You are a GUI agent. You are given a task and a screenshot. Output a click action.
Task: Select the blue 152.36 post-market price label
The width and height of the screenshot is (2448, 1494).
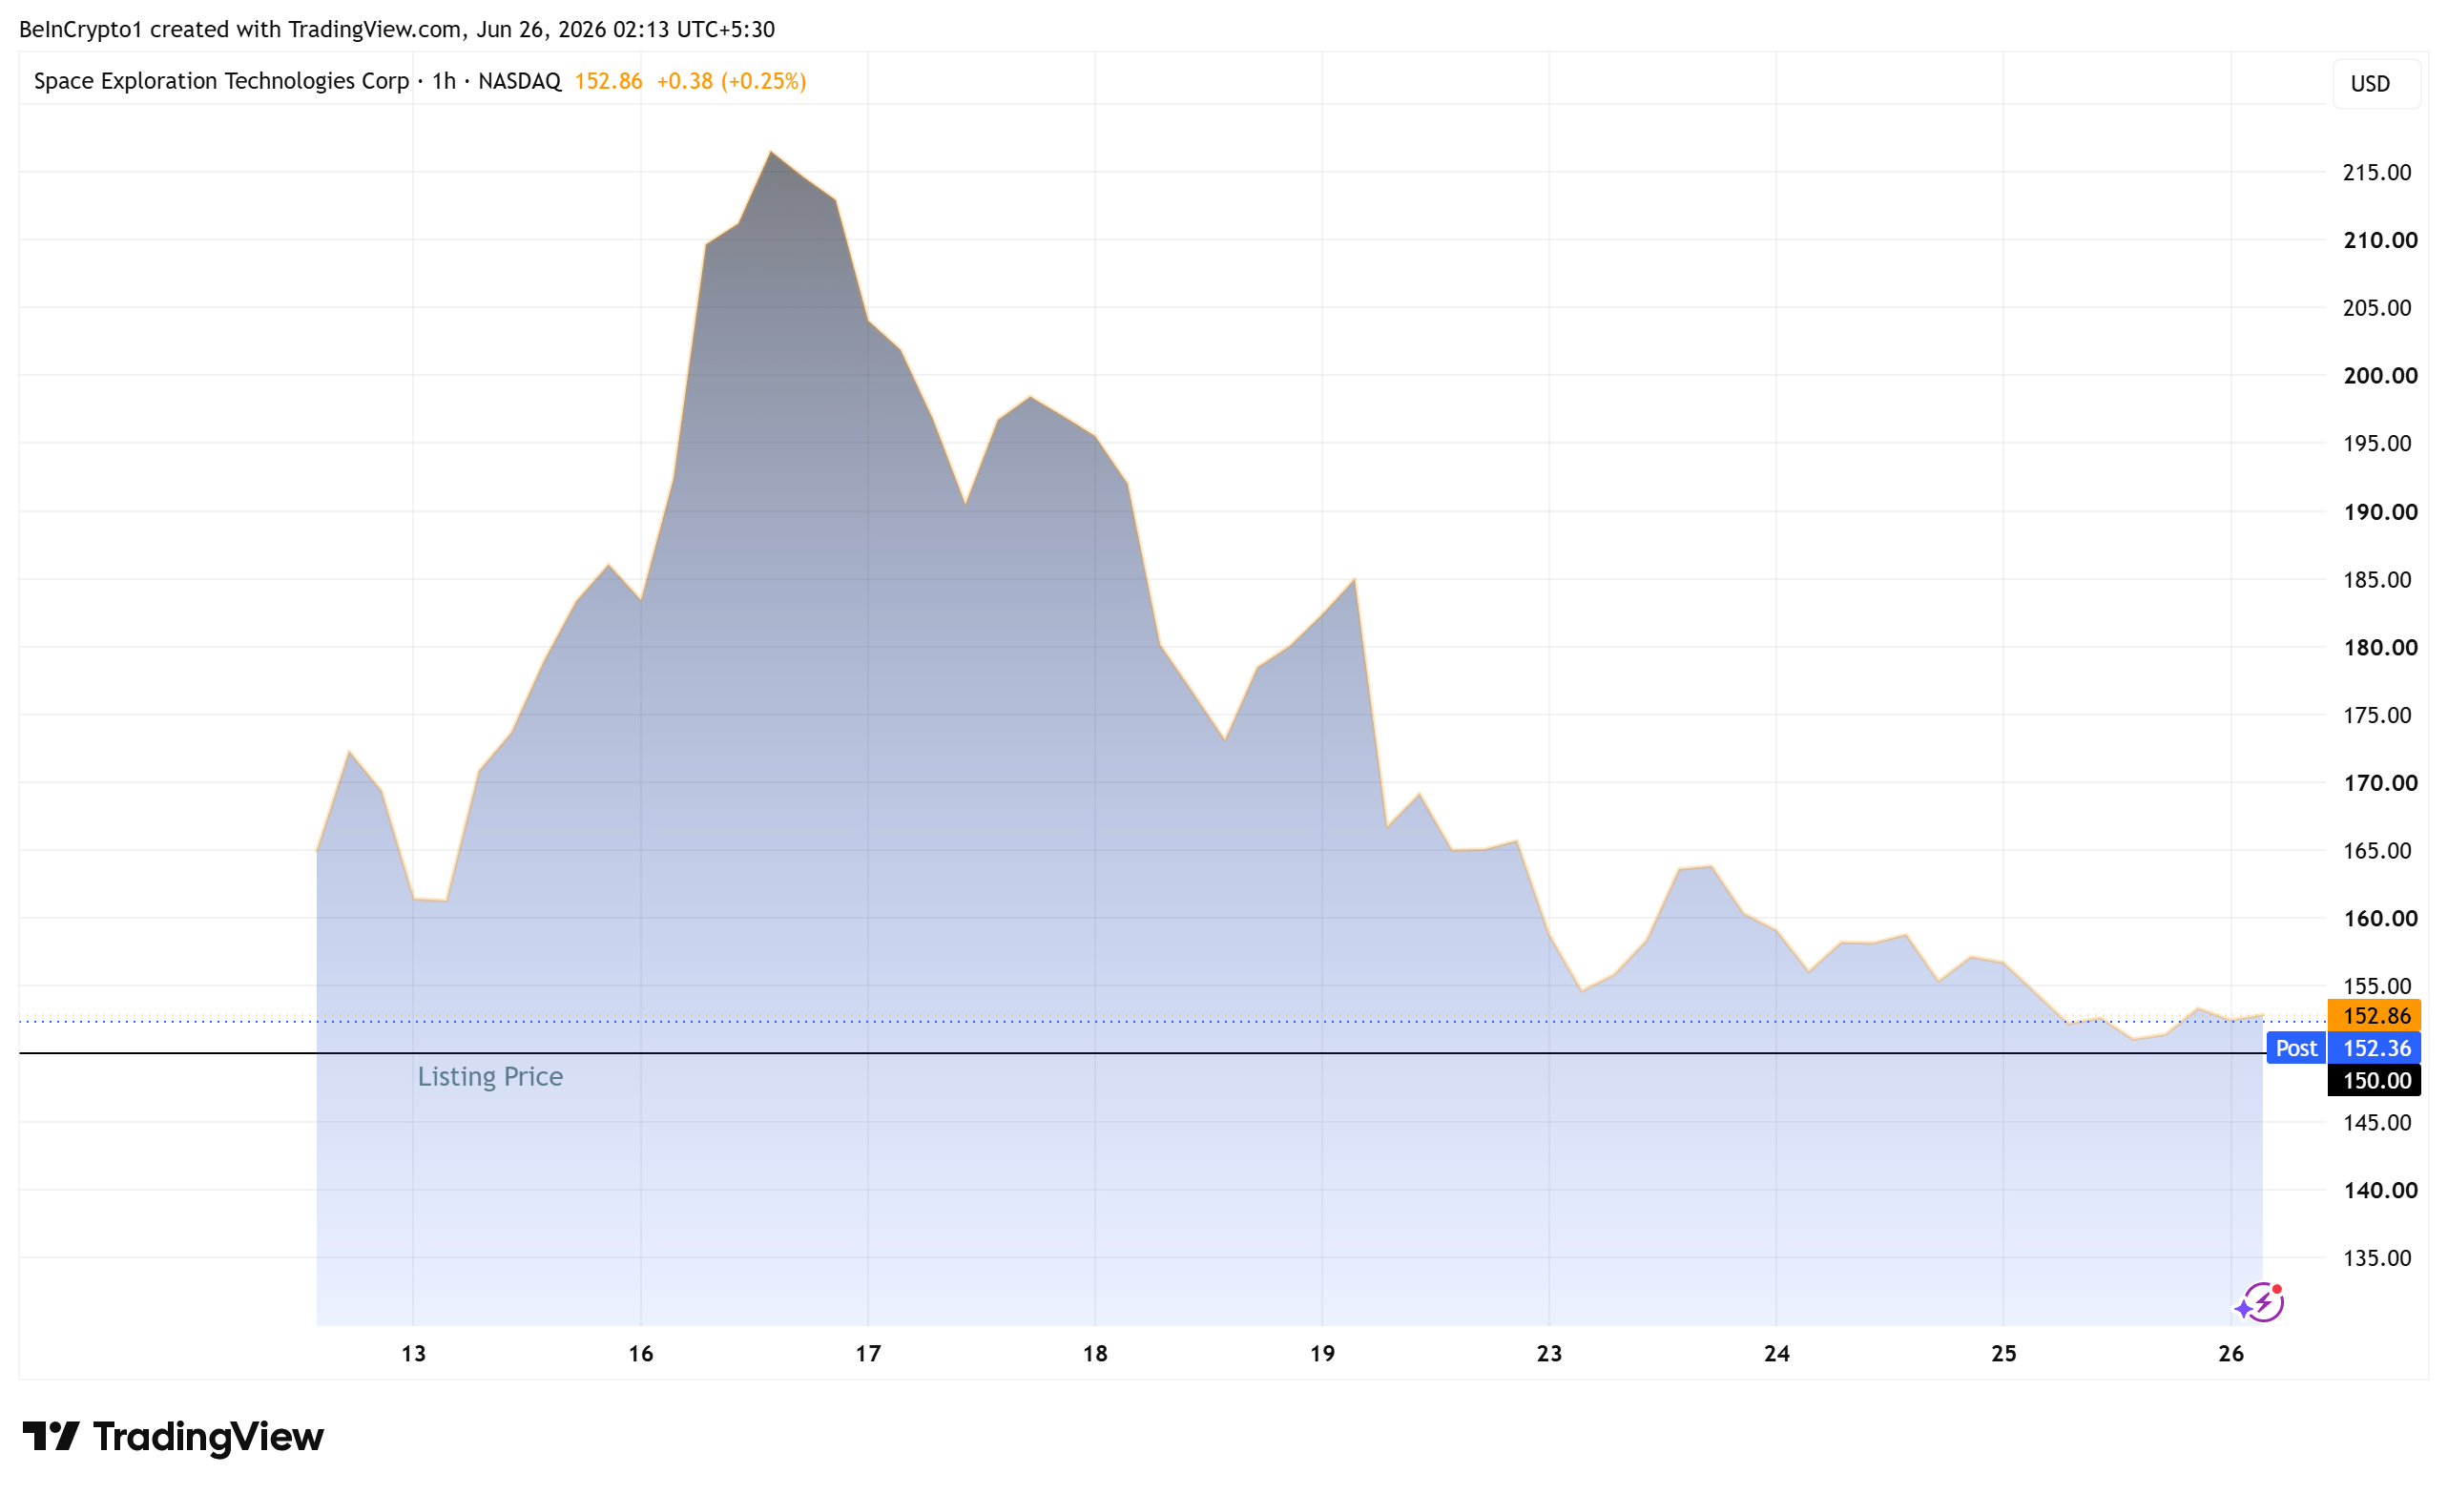click(2375, 1048)
